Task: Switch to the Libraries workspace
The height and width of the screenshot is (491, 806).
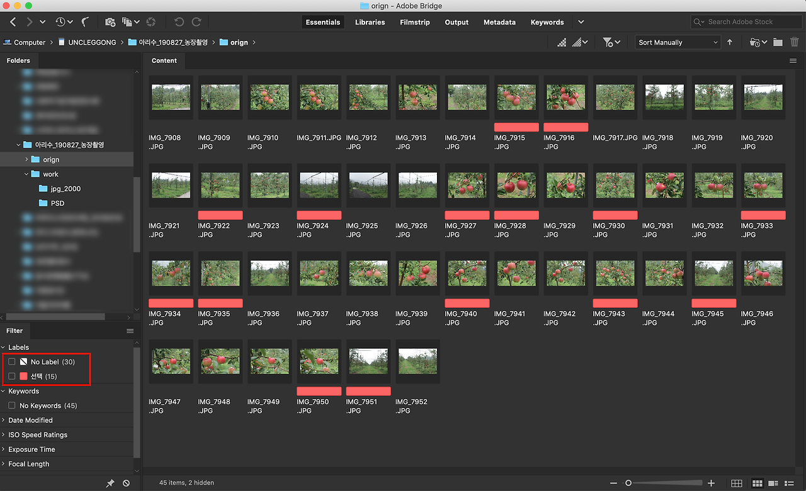Action: tap(370, 22)
